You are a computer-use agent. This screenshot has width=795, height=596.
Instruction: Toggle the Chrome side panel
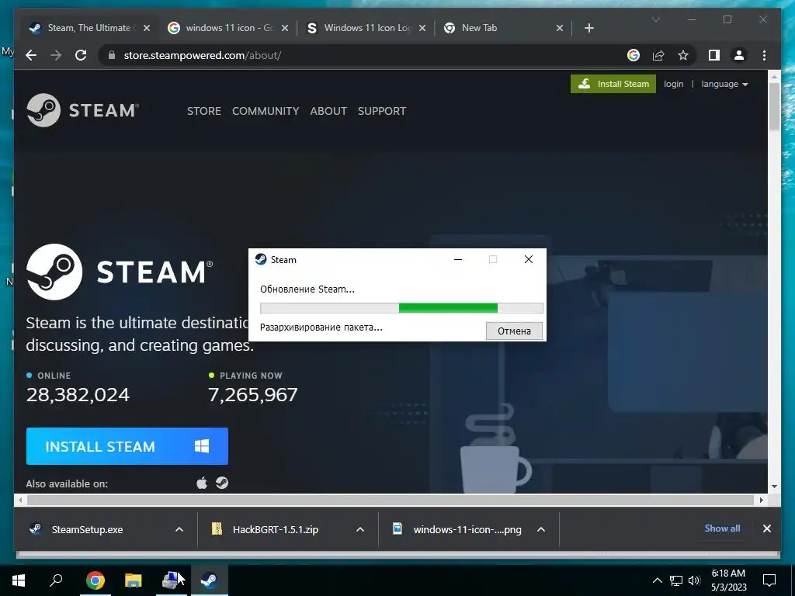[x=714, y=55]
